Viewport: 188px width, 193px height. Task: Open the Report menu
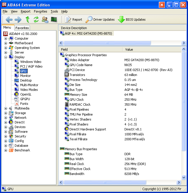[25, 11]
